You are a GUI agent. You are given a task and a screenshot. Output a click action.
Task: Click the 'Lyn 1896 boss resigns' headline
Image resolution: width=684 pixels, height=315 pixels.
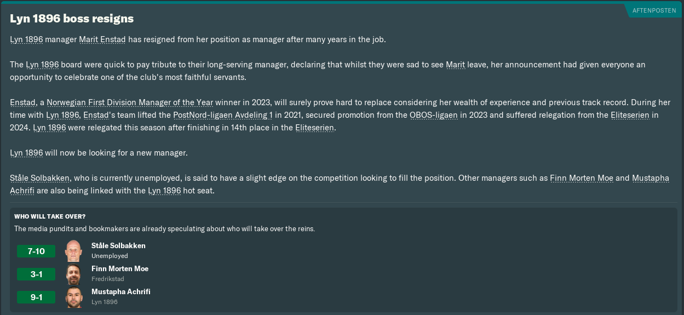72,19
